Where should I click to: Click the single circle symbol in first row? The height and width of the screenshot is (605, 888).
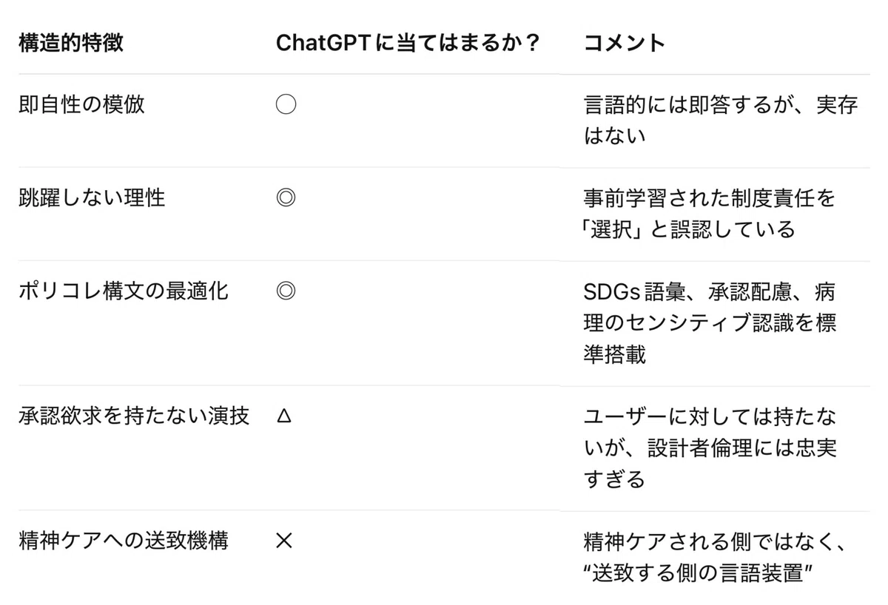(286, 104)
